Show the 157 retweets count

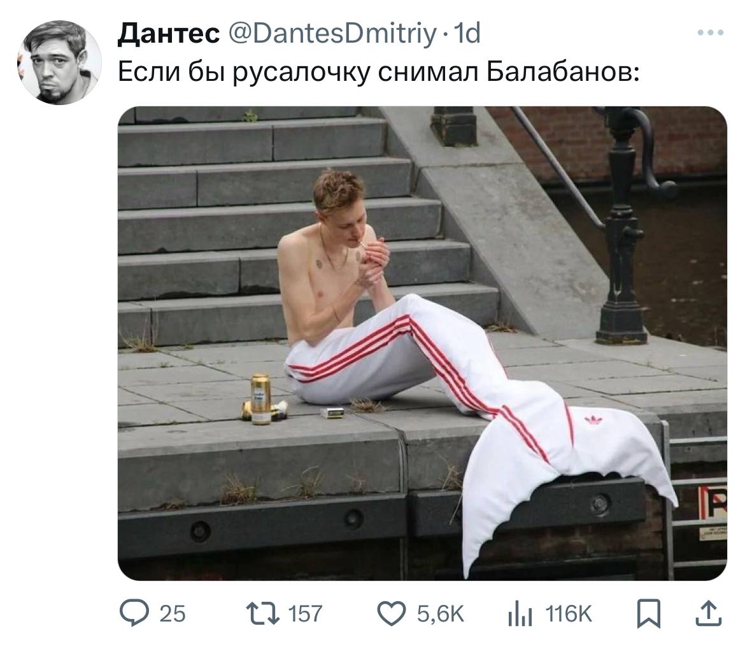(305, 614)
